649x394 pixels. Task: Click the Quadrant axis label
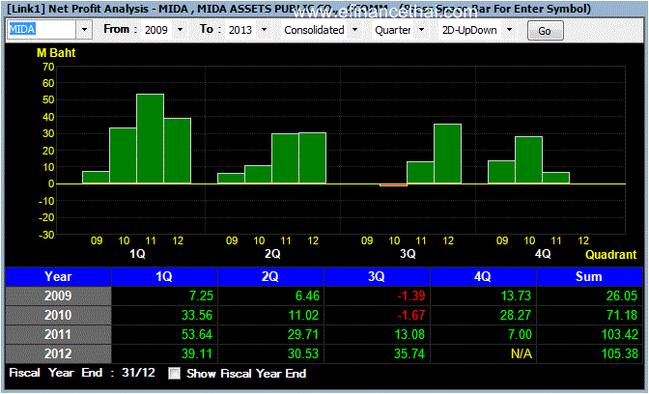pyautogui.click(x=611, y=255)
